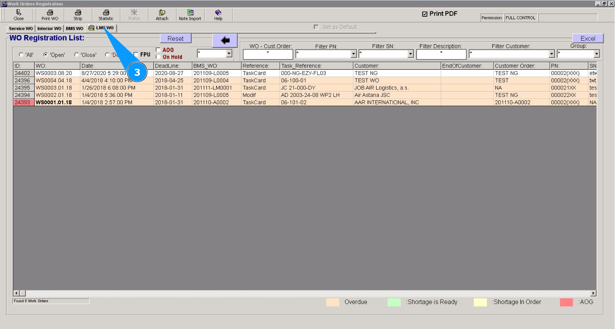Click the BMS_WO column header

(217, 66)
